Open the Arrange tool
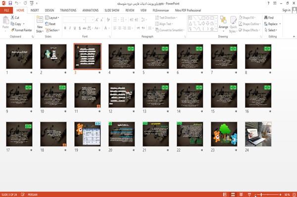Screen dimensions: 297x197 223,24
